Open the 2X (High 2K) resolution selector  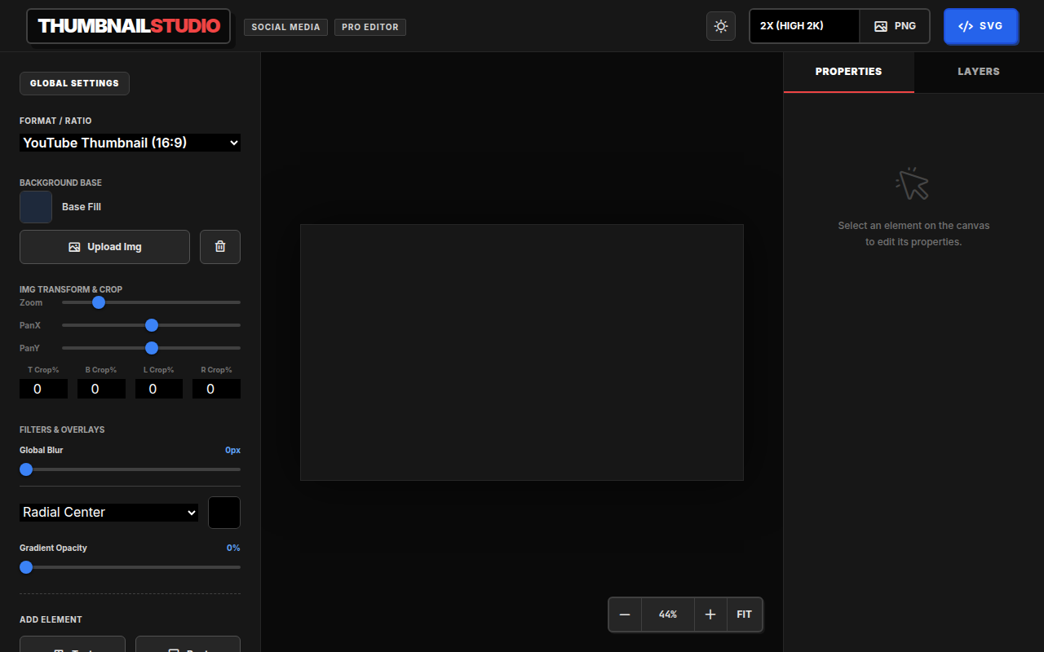(x=804, y=26)
